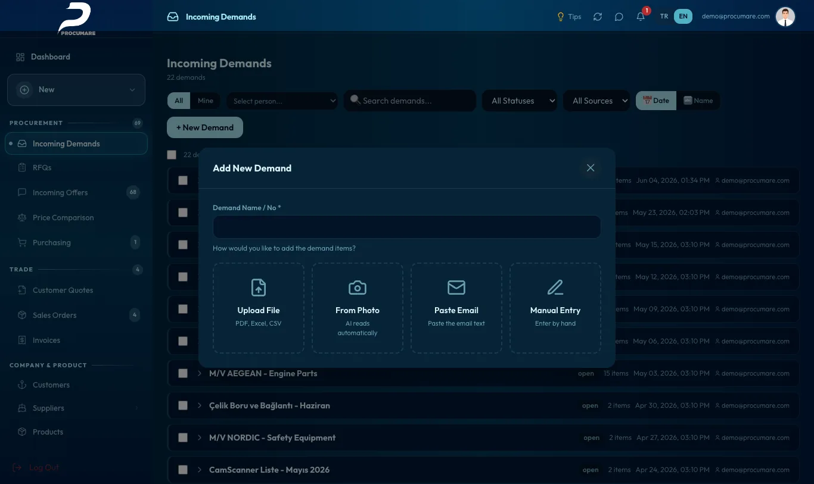Screen dimensions: 814x484
Task: Click the RFQs clipboard icon
Action: point(22,167)
